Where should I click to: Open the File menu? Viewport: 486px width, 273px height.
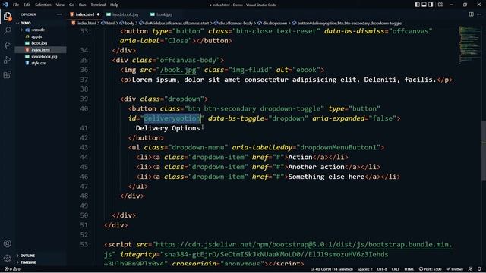(16, 5)
